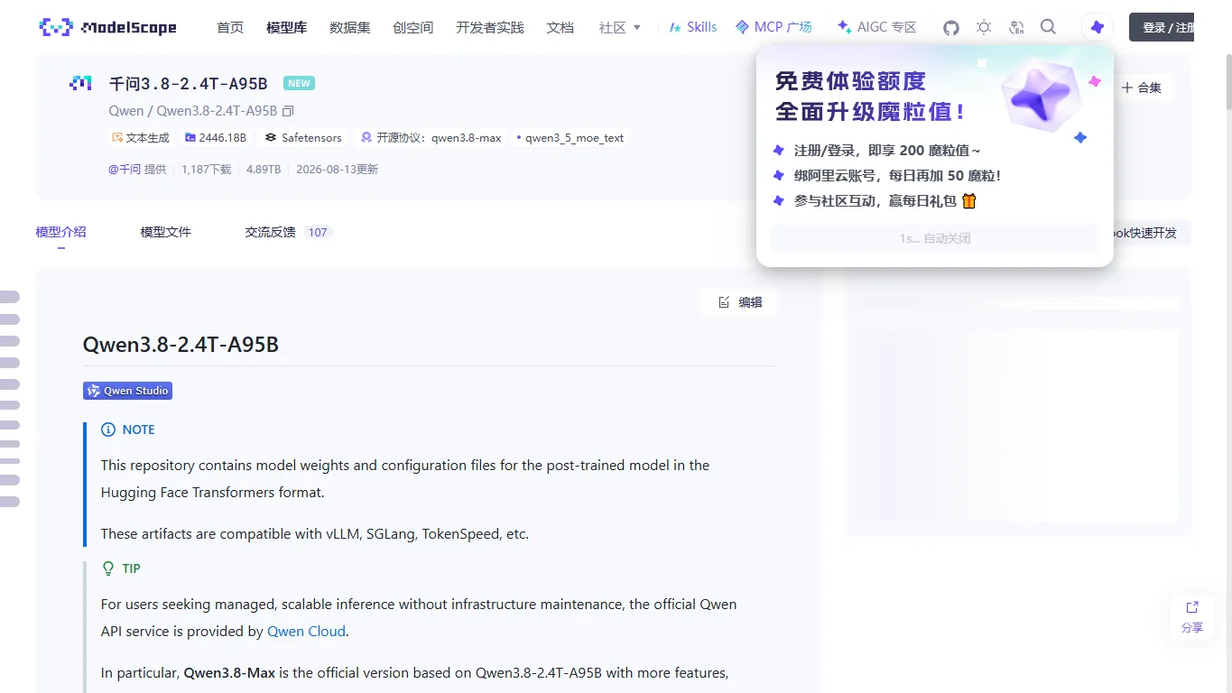Click the Qwen3.8-2.4T-A95B README heading
Image resolution: width=1232 pixels, height=693 pixels.
click(181, 345)
